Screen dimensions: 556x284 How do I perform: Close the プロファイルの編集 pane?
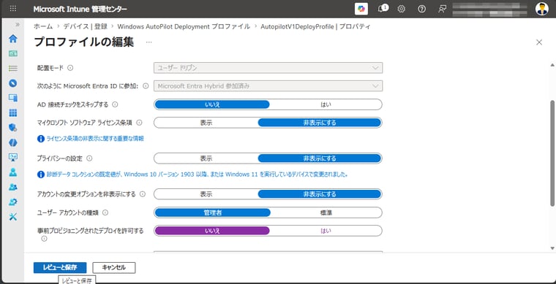pyautogui.click(x=539, y=42)
